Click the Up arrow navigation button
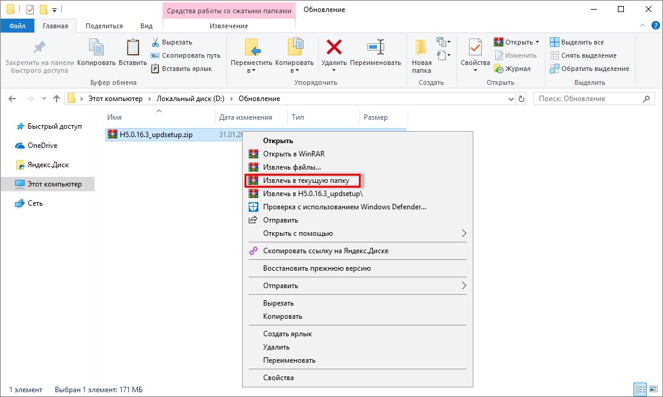This screenshot has height=397, width=663. tap(57, 99)
